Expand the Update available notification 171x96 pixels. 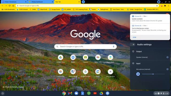(147, 16)
